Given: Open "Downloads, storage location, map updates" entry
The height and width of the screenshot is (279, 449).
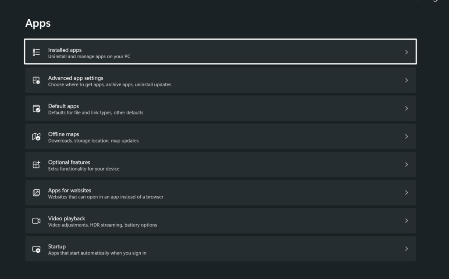Looking at the screenshot, I should point(93,141).
